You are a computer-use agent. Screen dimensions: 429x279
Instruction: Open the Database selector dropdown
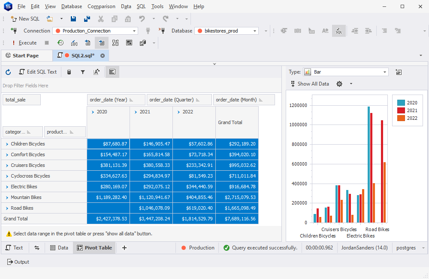pos(255,31)
